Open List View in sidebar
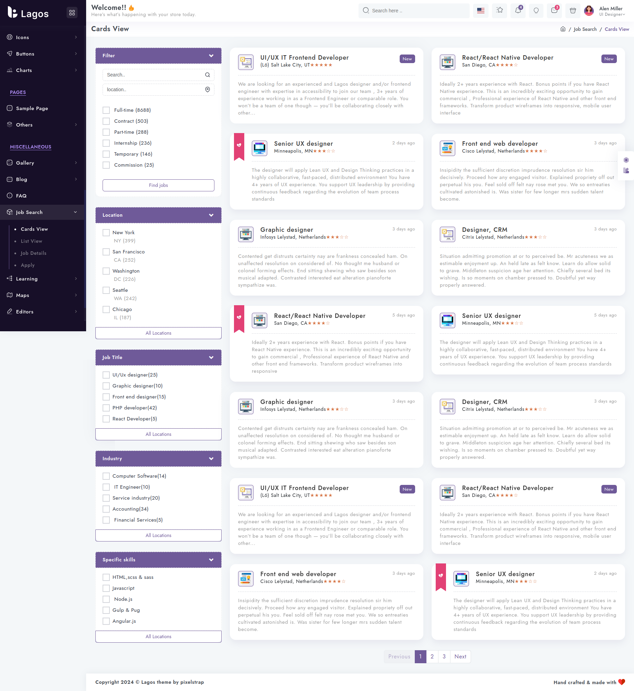The height and width of the screenshot is (691, 634). point(31,241)
